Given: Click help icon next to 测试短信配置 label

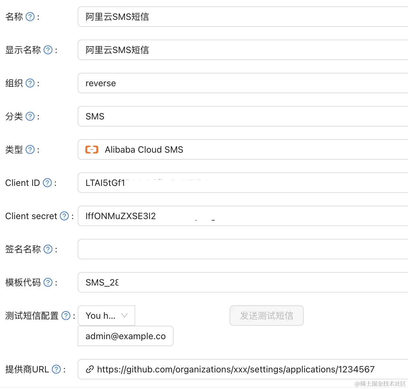Looking at the screenshot, I should [x=66, y=316].
